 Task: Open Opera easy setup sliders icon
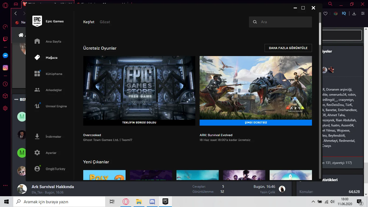[x=363, y=13]
